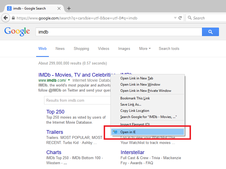Choose Copy Link Location

click(x=148, y=111)
